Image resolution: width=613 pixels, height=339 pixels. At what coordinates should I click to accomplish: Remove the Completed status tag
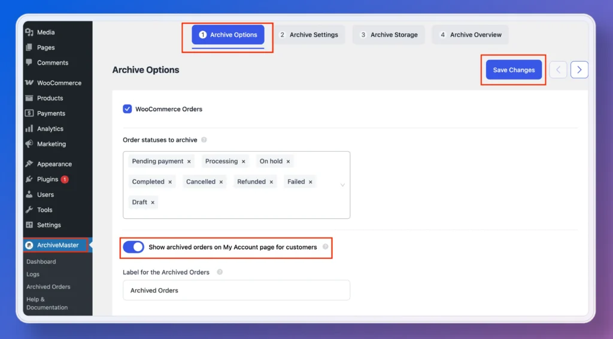coord(170,182)
